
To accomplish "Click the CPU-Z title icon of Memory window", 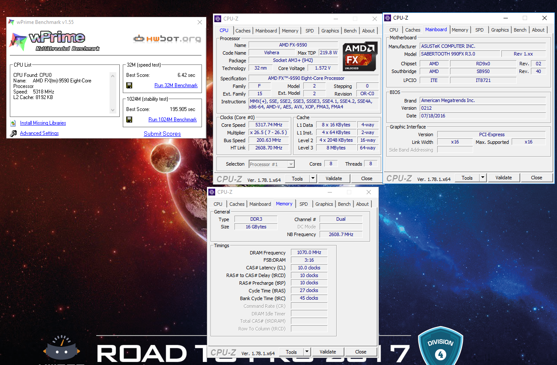I will [x=213, y=192].
